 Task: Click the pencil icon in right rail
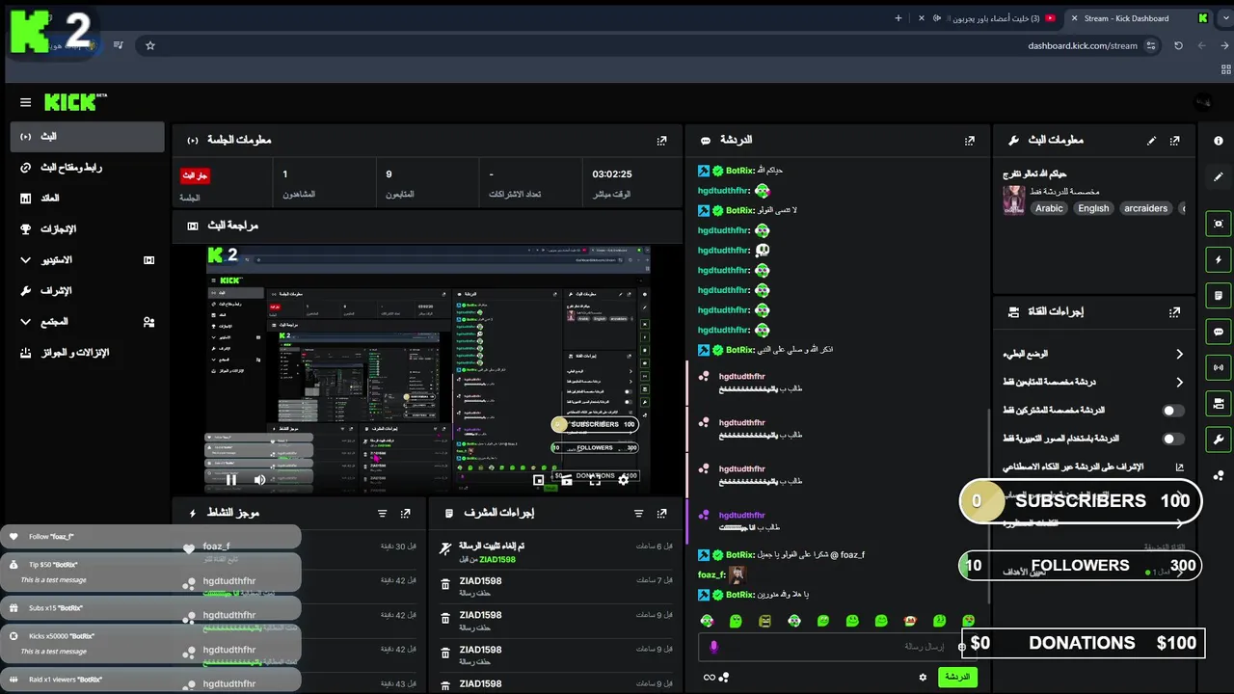point(1219,177)
